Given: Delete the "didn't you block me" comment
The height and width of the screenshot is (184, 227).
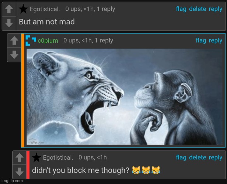Looking at the screenshot, I should click(x=198, y=158).
